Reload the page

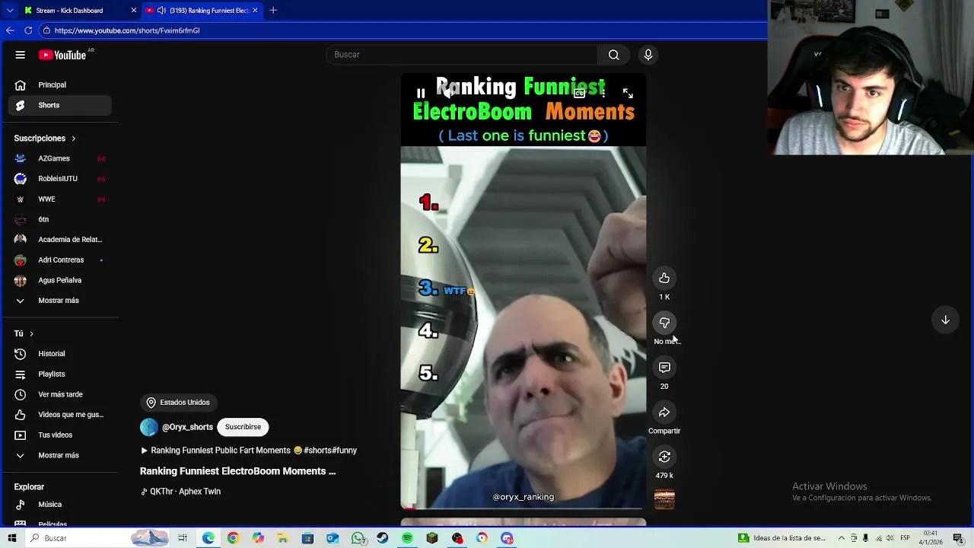28,30
